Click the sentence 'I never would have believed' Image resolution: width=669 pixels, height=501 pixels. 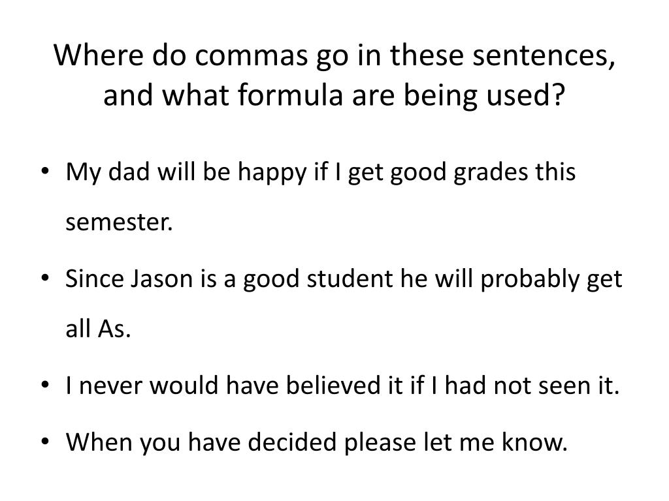pyautogui.click(x=342, y=385)
